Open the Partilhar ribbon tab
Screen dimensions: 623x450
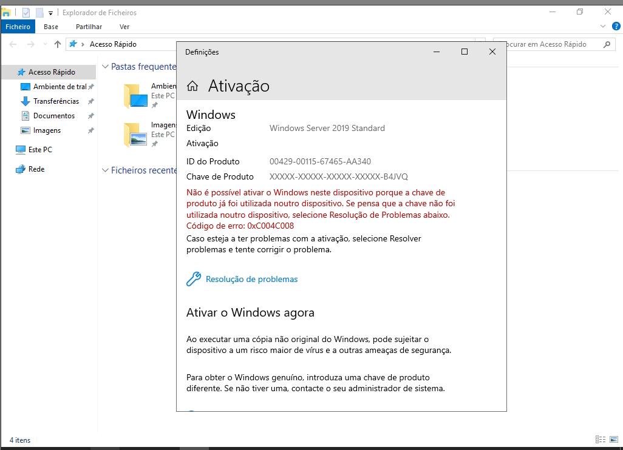(x=89, y=27)
